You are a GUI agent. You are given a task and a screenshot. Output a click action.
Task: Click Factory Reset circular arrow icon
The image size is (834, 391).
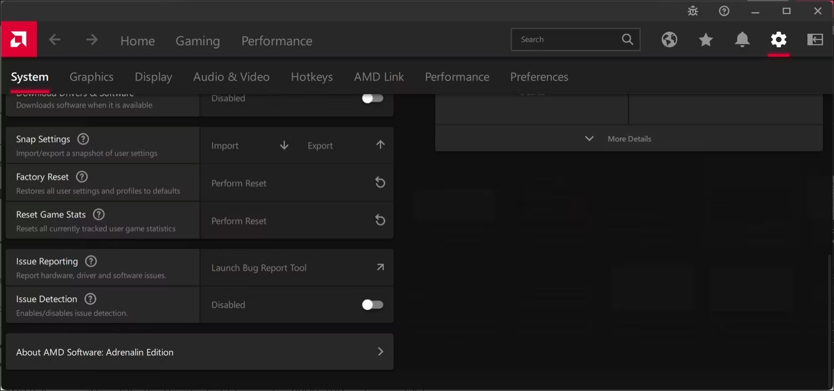pyautogui.click(x=380, y=183)
